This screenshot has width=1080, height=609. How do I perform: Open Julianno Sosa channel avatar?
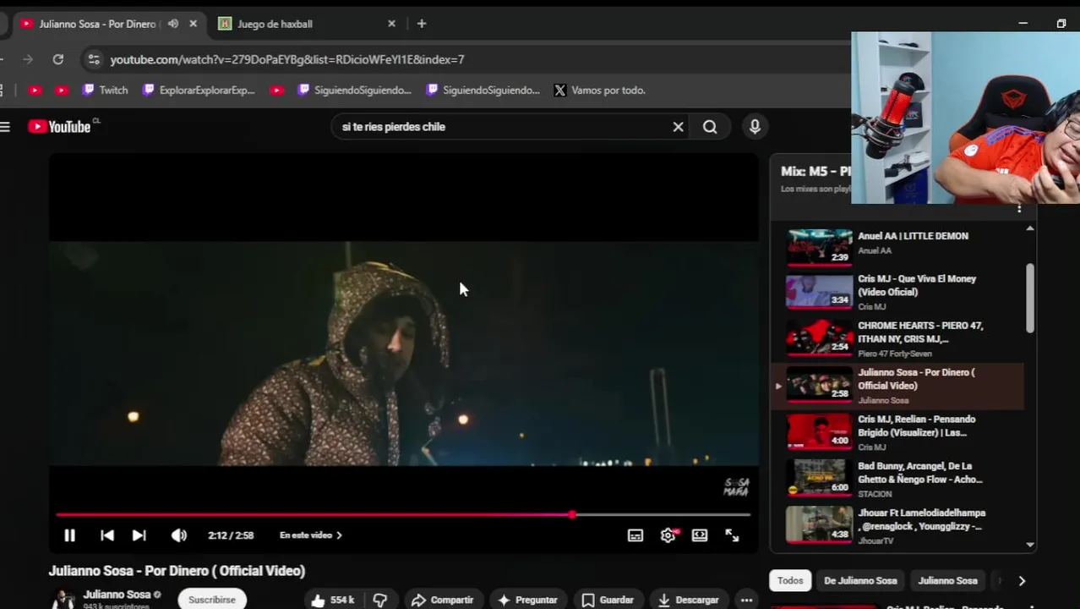click(63, 599)
